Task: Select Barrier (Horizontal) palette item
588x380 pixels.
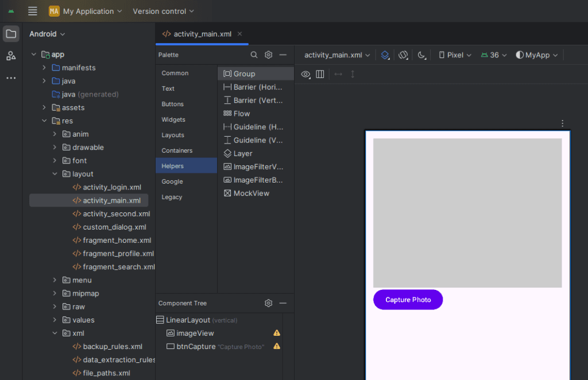Action: [256, 87]
